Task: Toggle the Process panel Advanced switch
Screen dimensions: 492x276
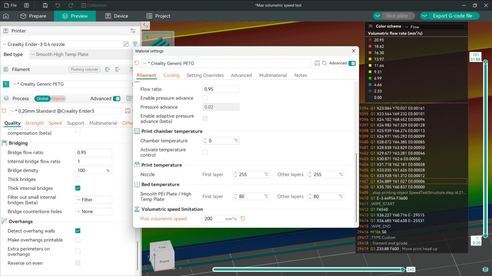Action: click(x=117, y=99)
